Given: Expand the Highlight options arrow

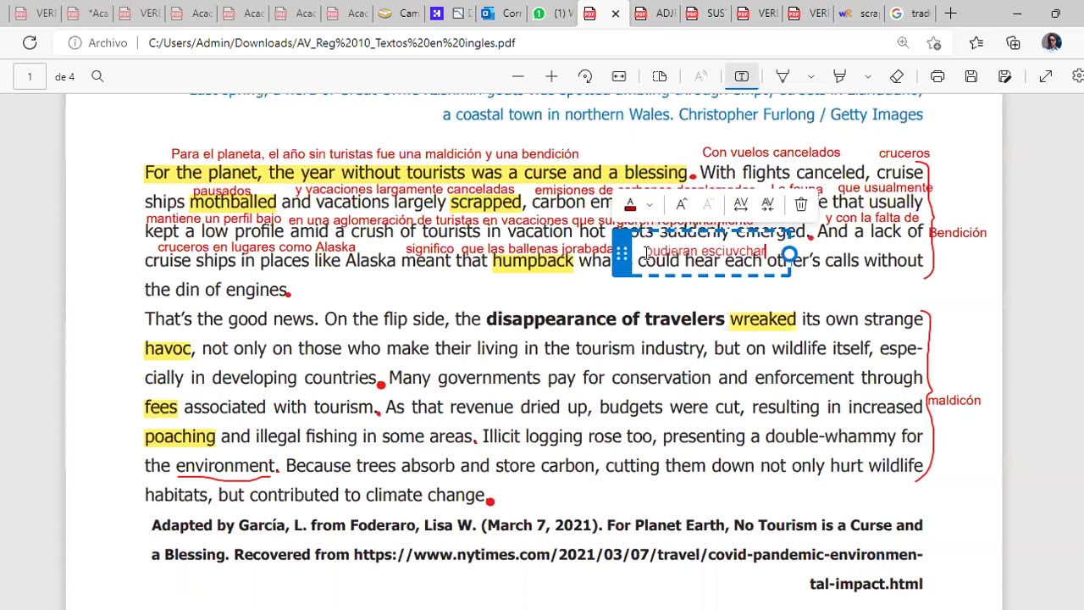Looking at the screenshot, I should pos(867,76).
